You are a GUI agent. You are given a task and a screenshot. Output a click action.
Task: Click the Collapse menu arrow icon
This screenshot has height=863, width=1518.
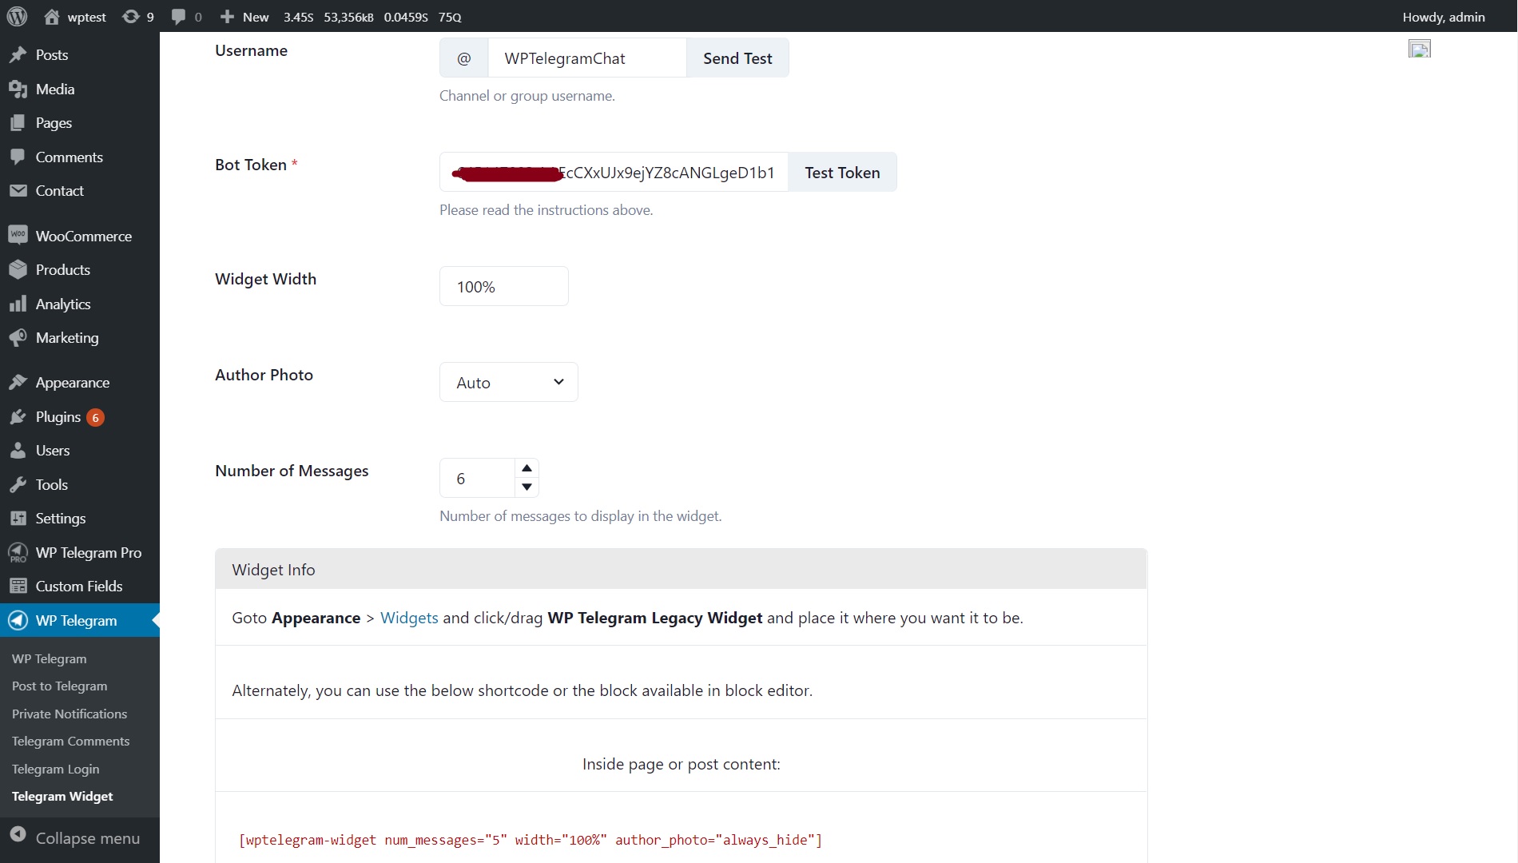coord(18,834)
